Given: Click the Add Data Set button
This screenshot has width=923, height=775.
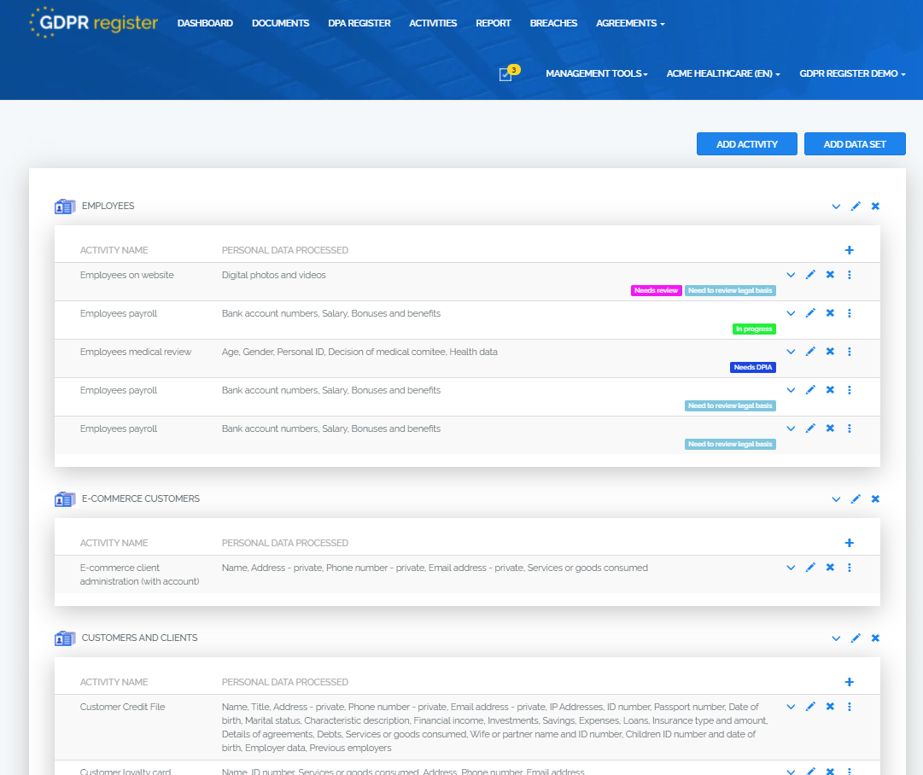Looking at the screenshot, I should coord(855,143).
